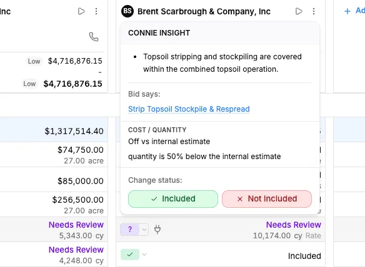Click the Off vs internal estimate text

[x=169, y=141]
